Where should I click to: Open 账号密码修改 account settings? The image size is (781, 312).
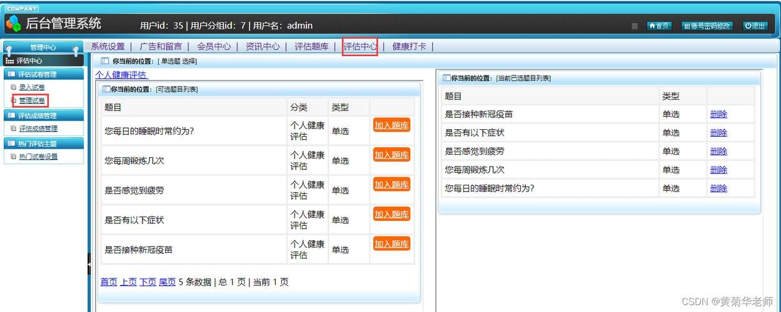coord(707,26)
